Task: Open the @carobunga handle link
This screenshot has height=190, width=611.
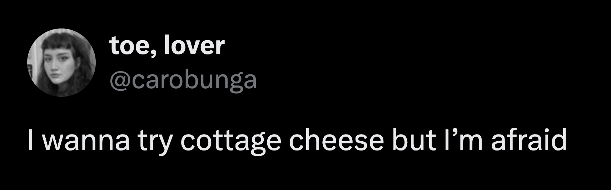Action: 184,80
